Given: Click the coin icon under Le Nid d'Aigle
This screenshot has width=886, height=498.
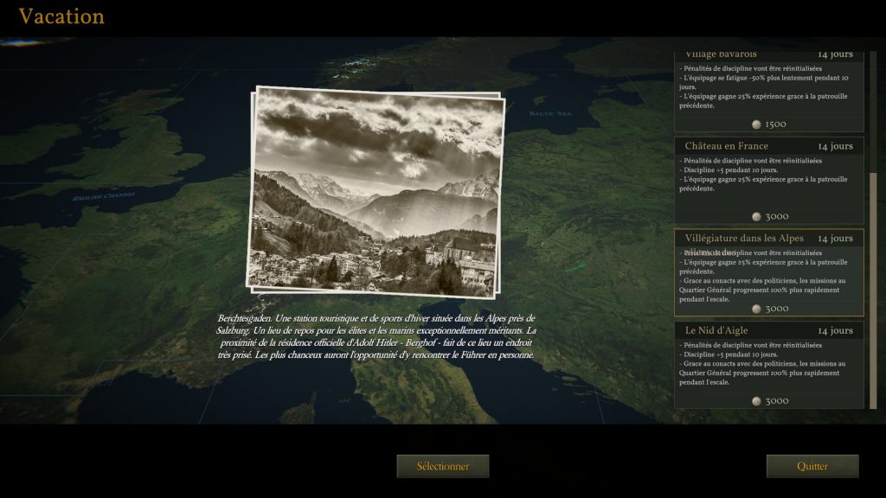Looking at the screenshot, I should [756, 401].
